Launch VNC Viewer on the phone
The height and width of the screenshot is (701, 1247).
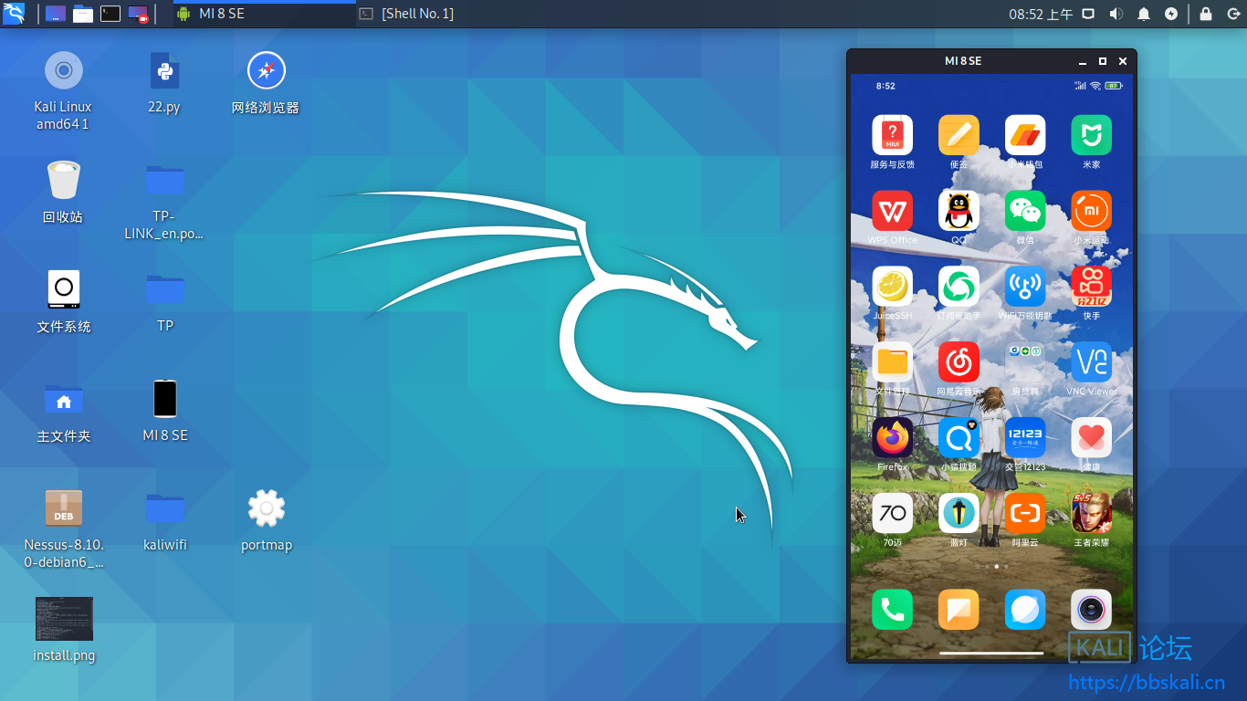(1091, 363)
